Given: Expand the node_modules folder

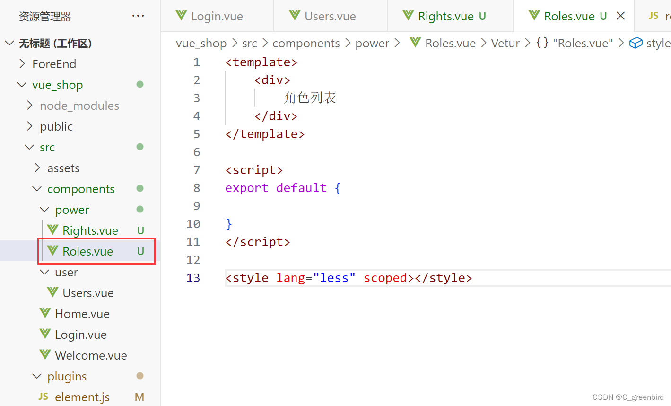Looking at the screenshot, I should tap(30, 105).
